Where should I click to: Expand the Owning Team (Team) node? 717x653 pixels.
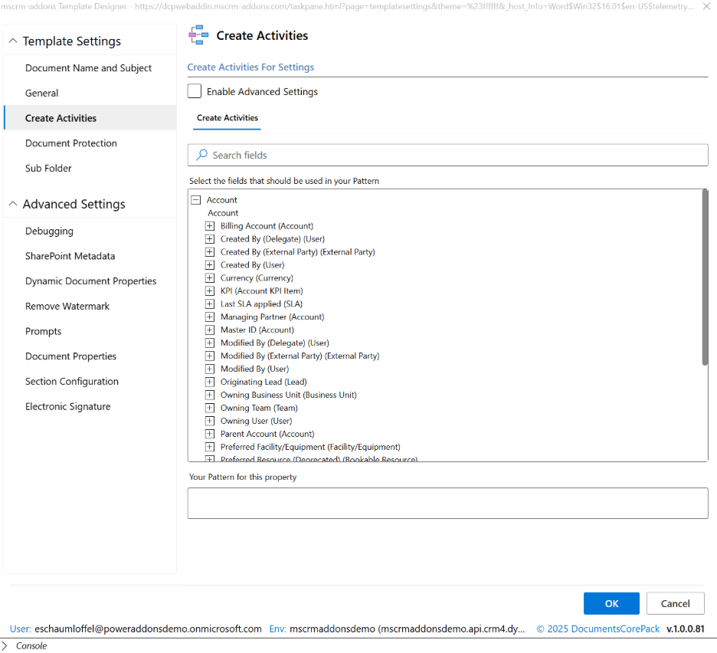coord(210,408)
